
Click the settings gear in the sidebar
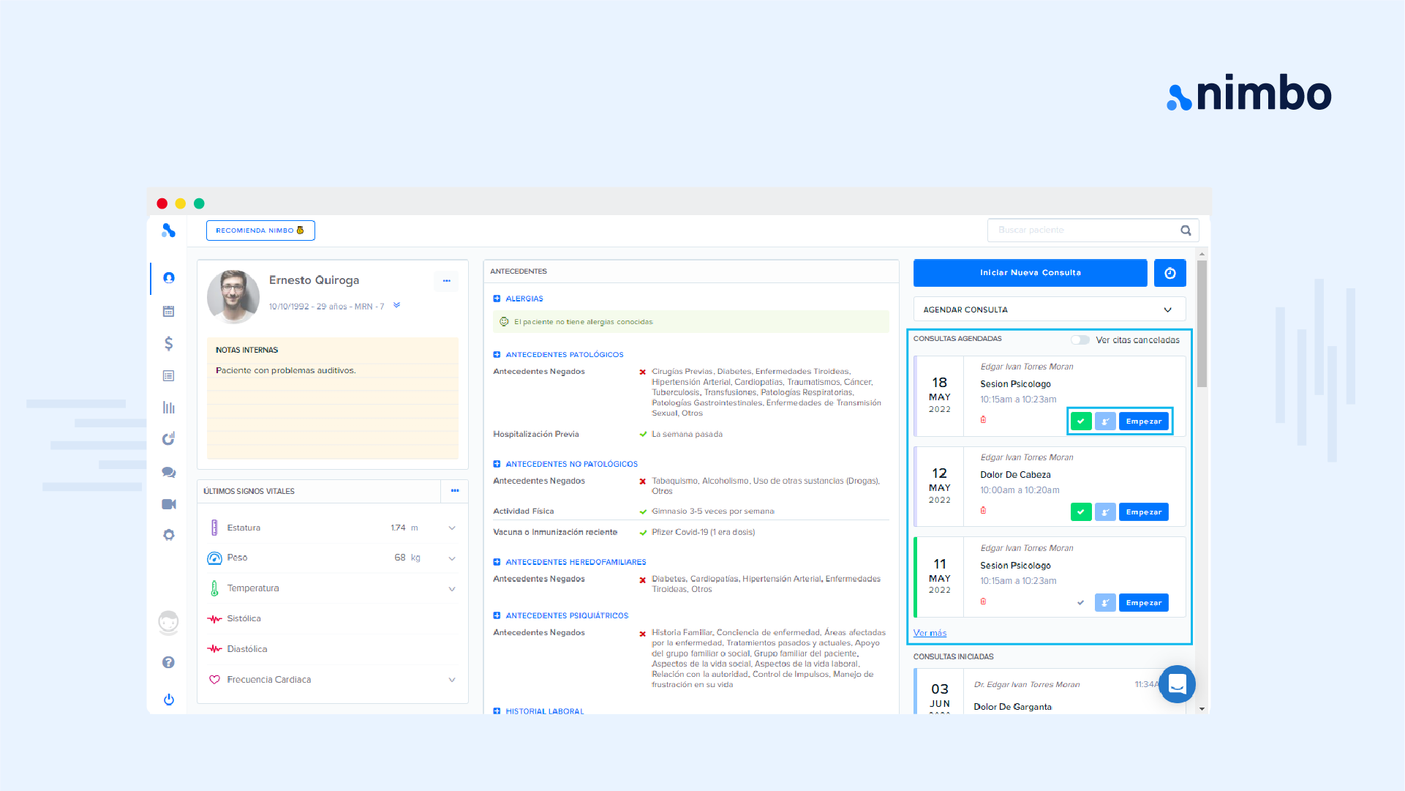(x=168, y=535)
